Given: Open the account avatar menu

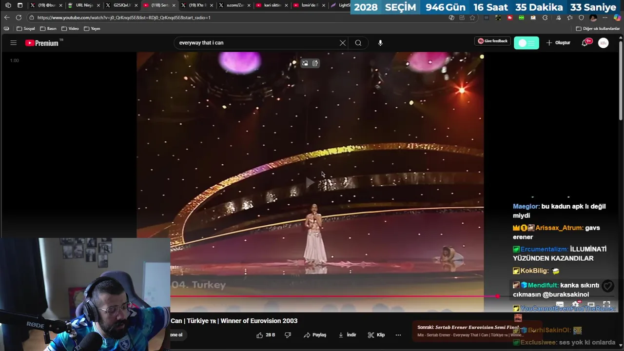Looking at the screenshot, I should tap(604, 43).
